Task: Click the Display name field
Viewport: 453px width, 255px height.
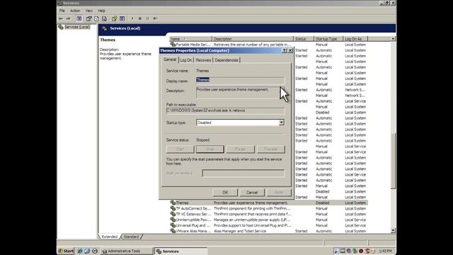Action: (240, 80)
